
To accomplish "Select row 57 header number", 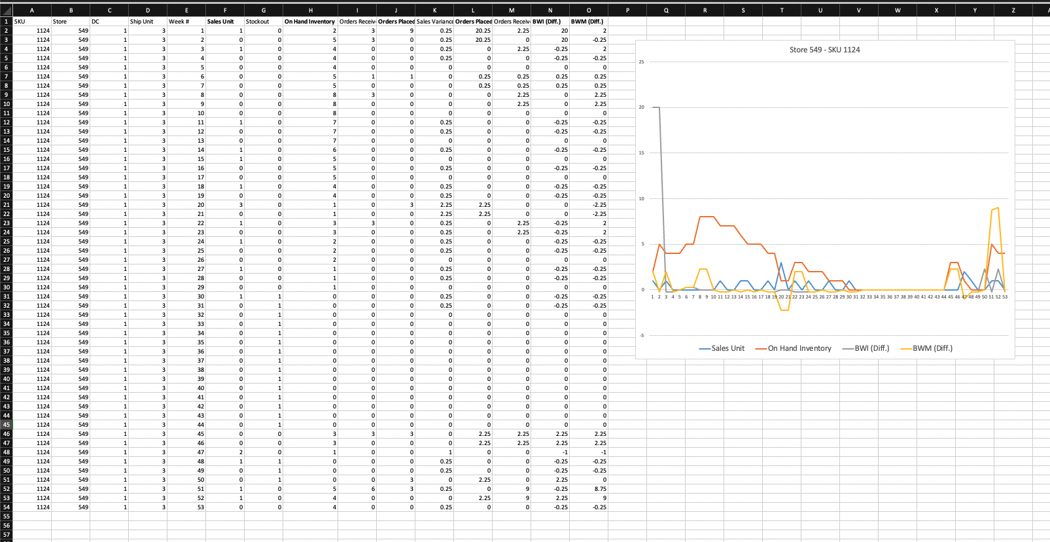I will [6, 535].
